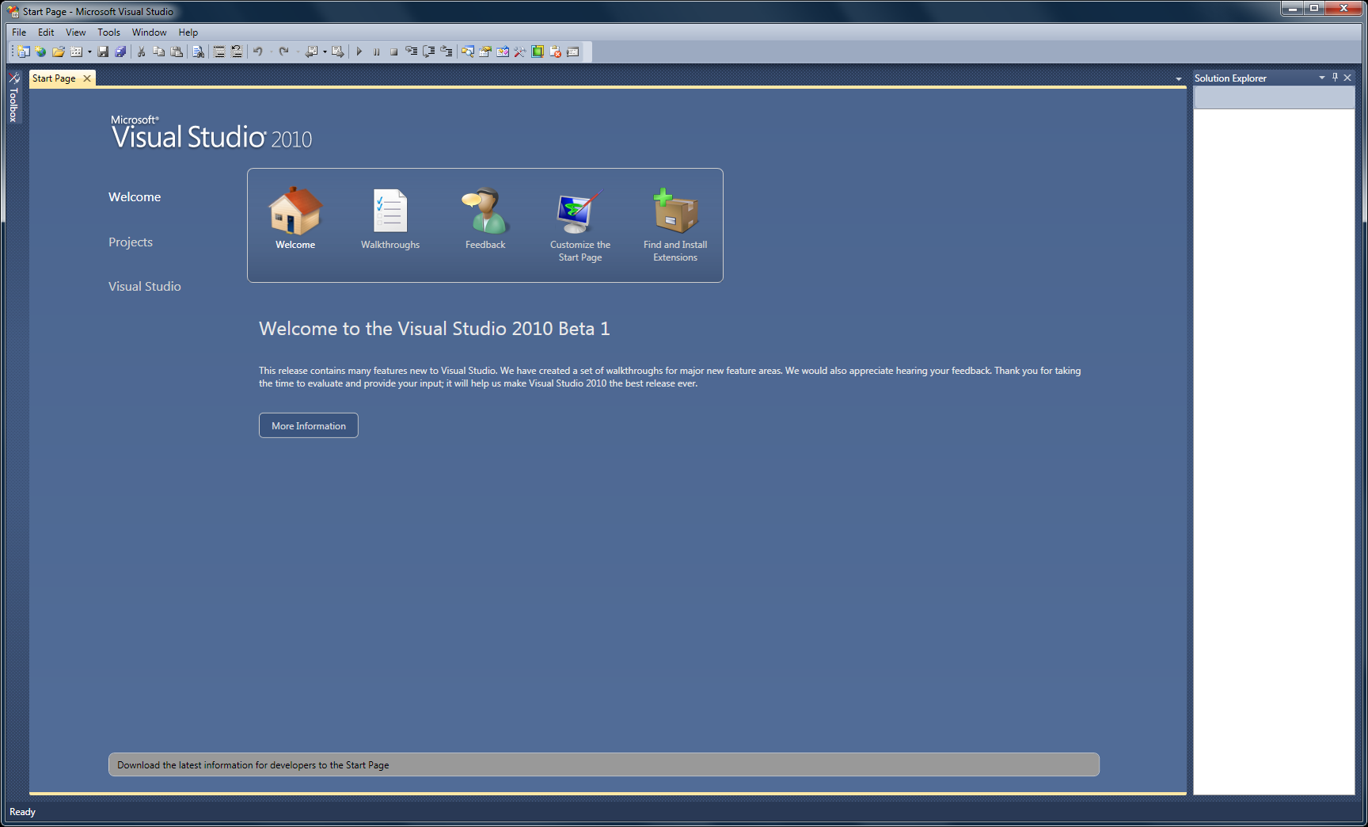1368x827 pixels.
Task: Click the Add New Item toolbar icon
Action: pyautogui.click(x=76, y=51)
